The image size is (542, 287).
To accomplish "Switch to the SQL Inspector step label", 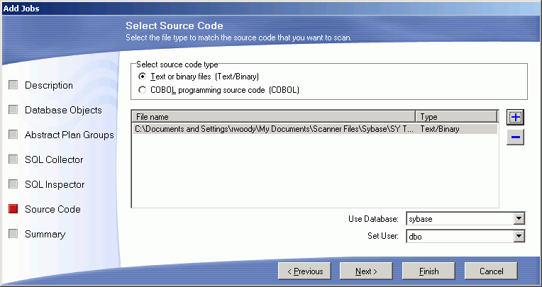I will pyautogui.click(x=55, y=184).
